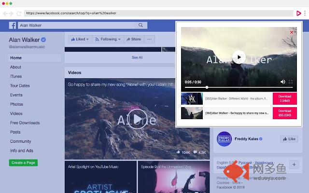Focus the Facebook search box
309x193 pixels.
76,25
